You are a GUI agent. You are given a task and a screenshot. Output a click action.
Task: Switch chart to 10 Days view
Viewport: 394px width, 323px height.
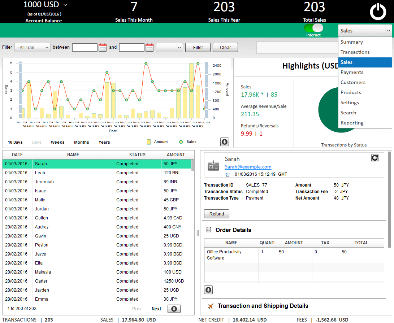(x=15, y=142)
